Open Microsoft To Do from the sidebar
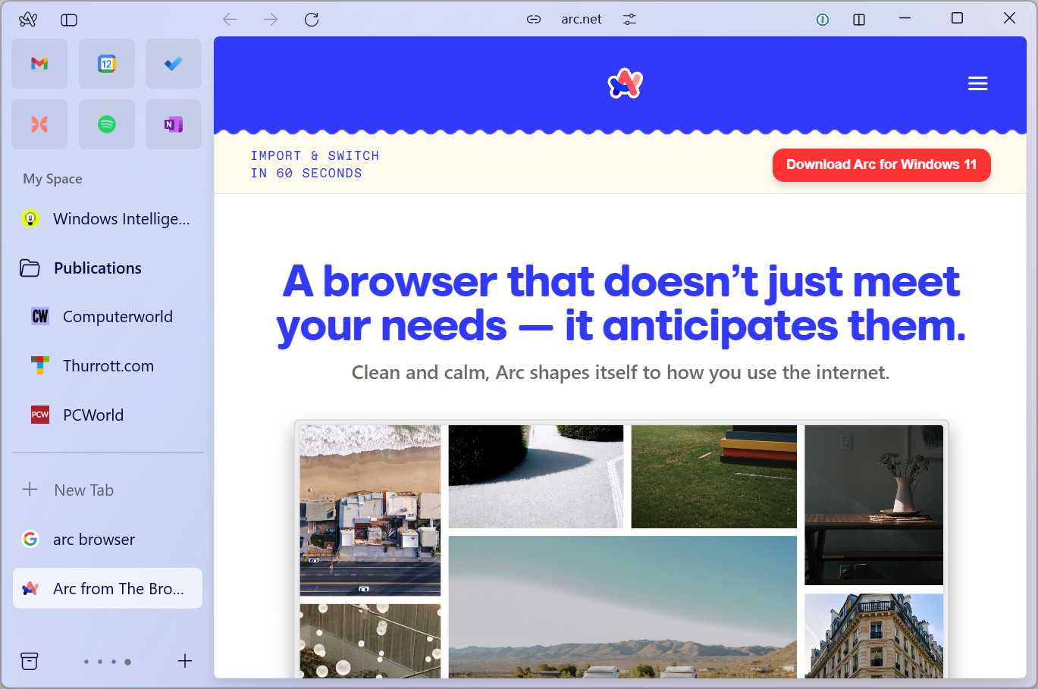The height and width of the screenshot is (689, 1038). pyautogui.click(x=173, y=64)
